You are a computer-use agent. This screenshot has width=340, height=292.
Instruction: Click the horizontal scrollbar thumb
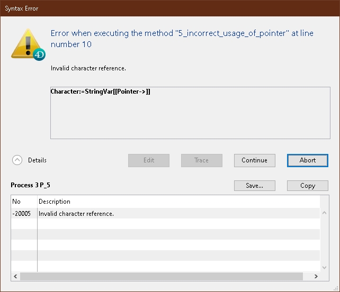pos(159,276)
